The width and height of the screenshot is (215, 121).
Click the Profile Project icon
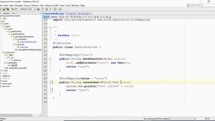click(60, 9)
